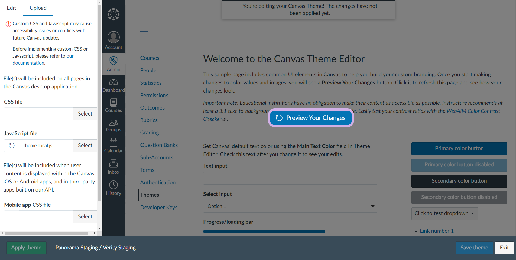Open Courses in the global navigation
The width and height of the screenshot is (516, 260).
(x=113, y=106)
